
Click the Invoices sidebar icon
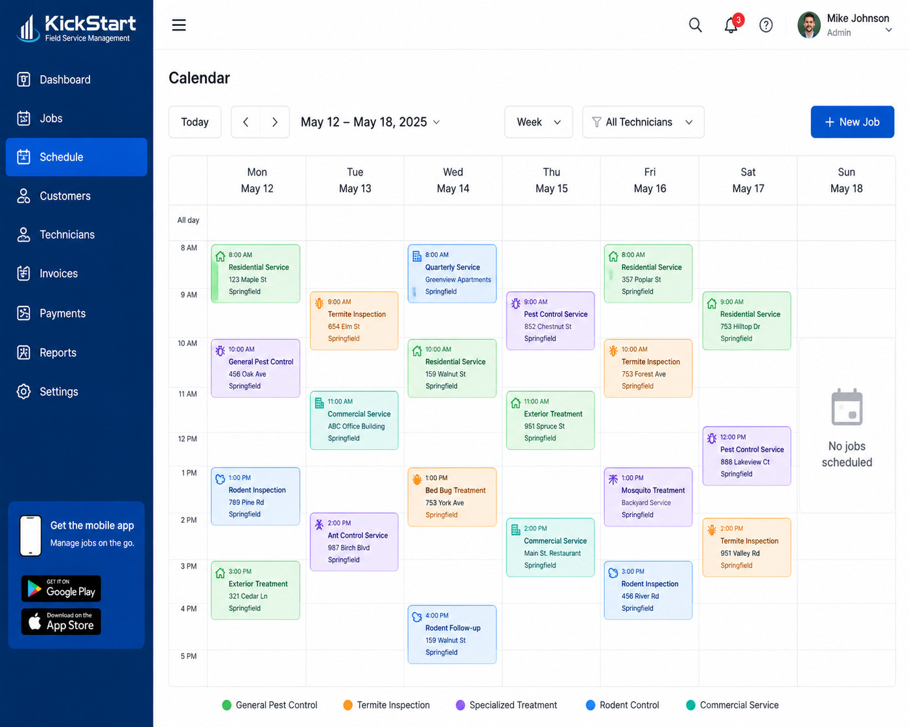click(x=24, y=273)
